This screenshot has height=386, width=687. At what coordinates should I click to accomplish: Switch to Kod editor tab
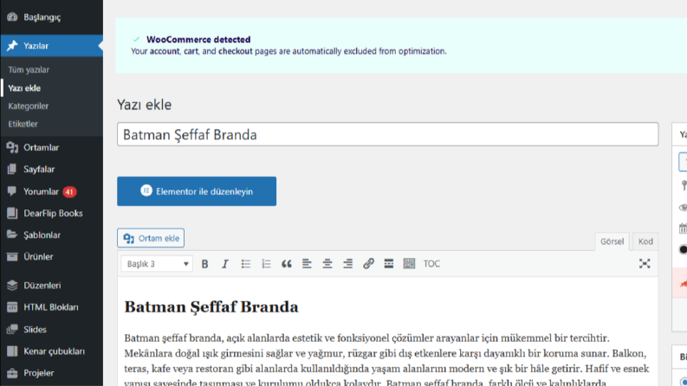click(645, 241)
